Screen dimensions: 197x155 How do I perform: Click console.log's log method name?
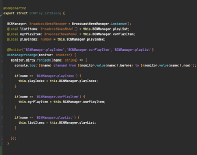coord(32,66)
